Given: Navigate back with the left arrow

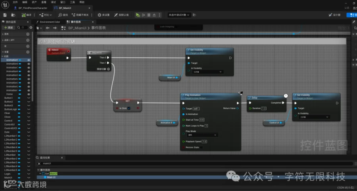Looking at the screenshot, I should 48,28.
